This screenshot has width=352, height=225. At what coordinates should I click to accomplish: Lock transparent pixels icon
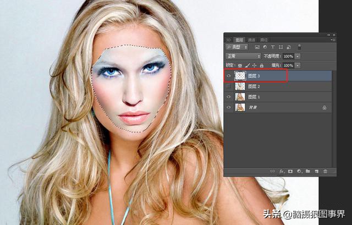(x=240, y=65)
